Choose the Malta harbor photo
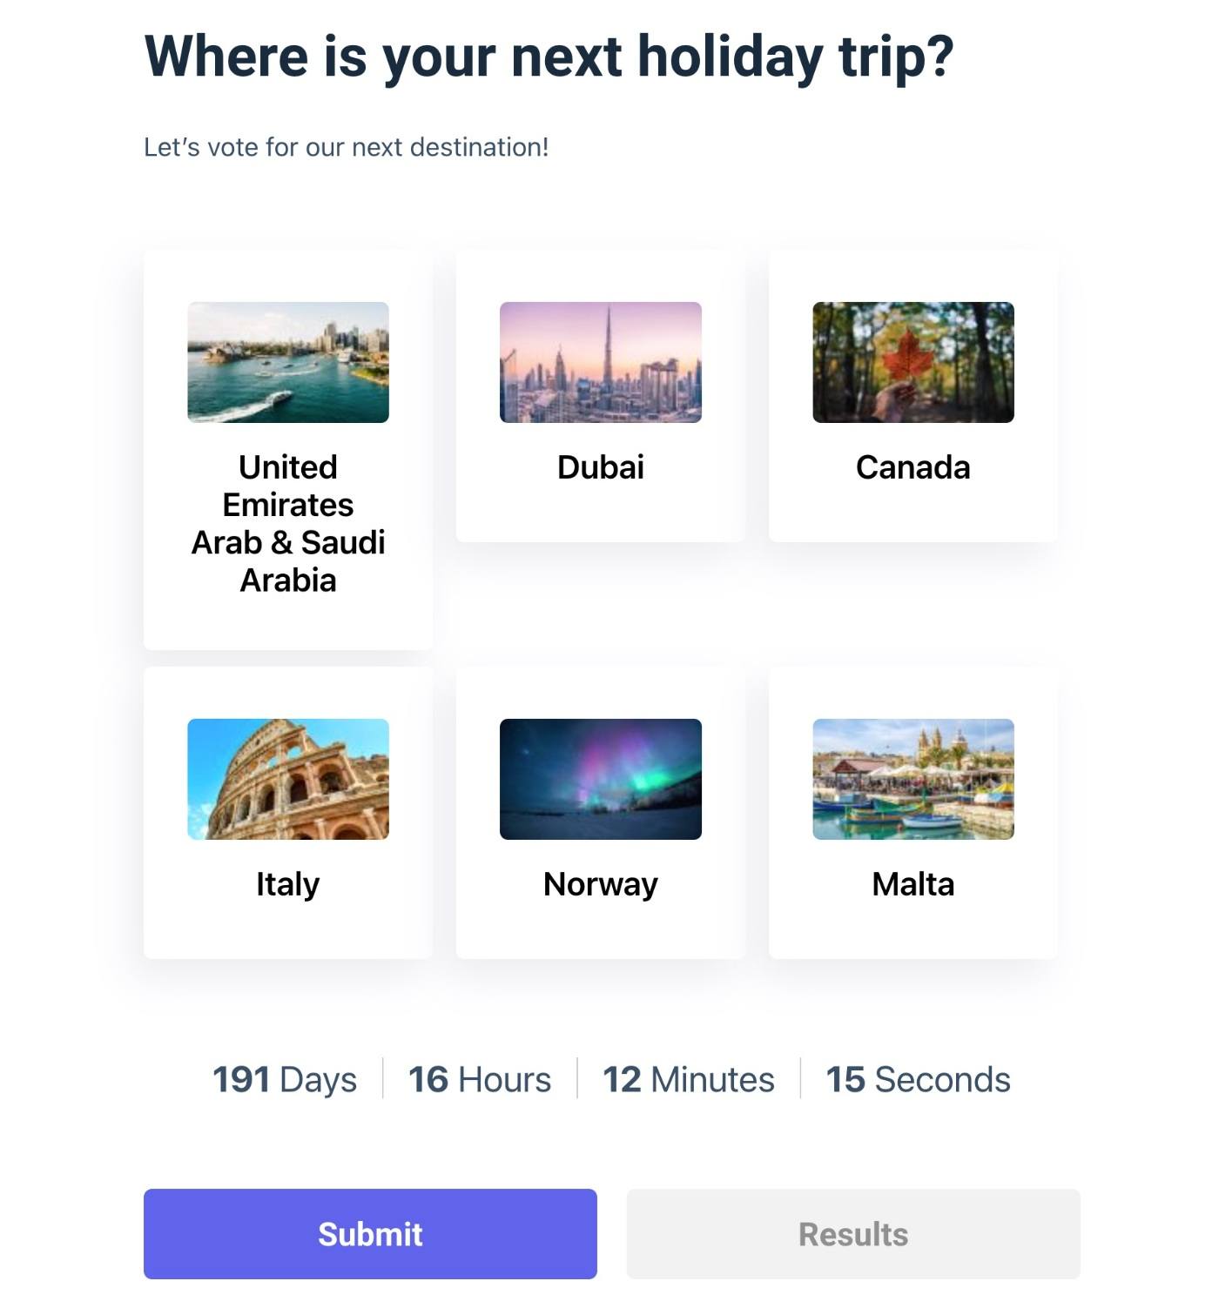1219x1308 pixels. [913, 779]
